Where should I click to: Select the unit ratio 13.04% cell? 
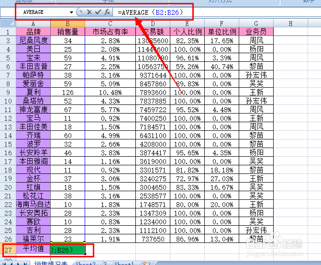pos(221,239)
